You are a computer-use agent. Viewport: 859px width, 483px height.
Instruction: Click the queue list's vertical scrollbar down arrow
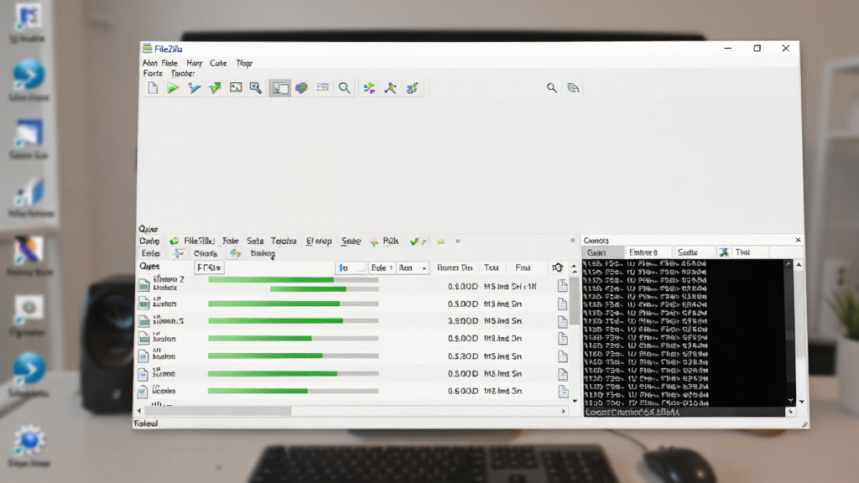[575, 401]
